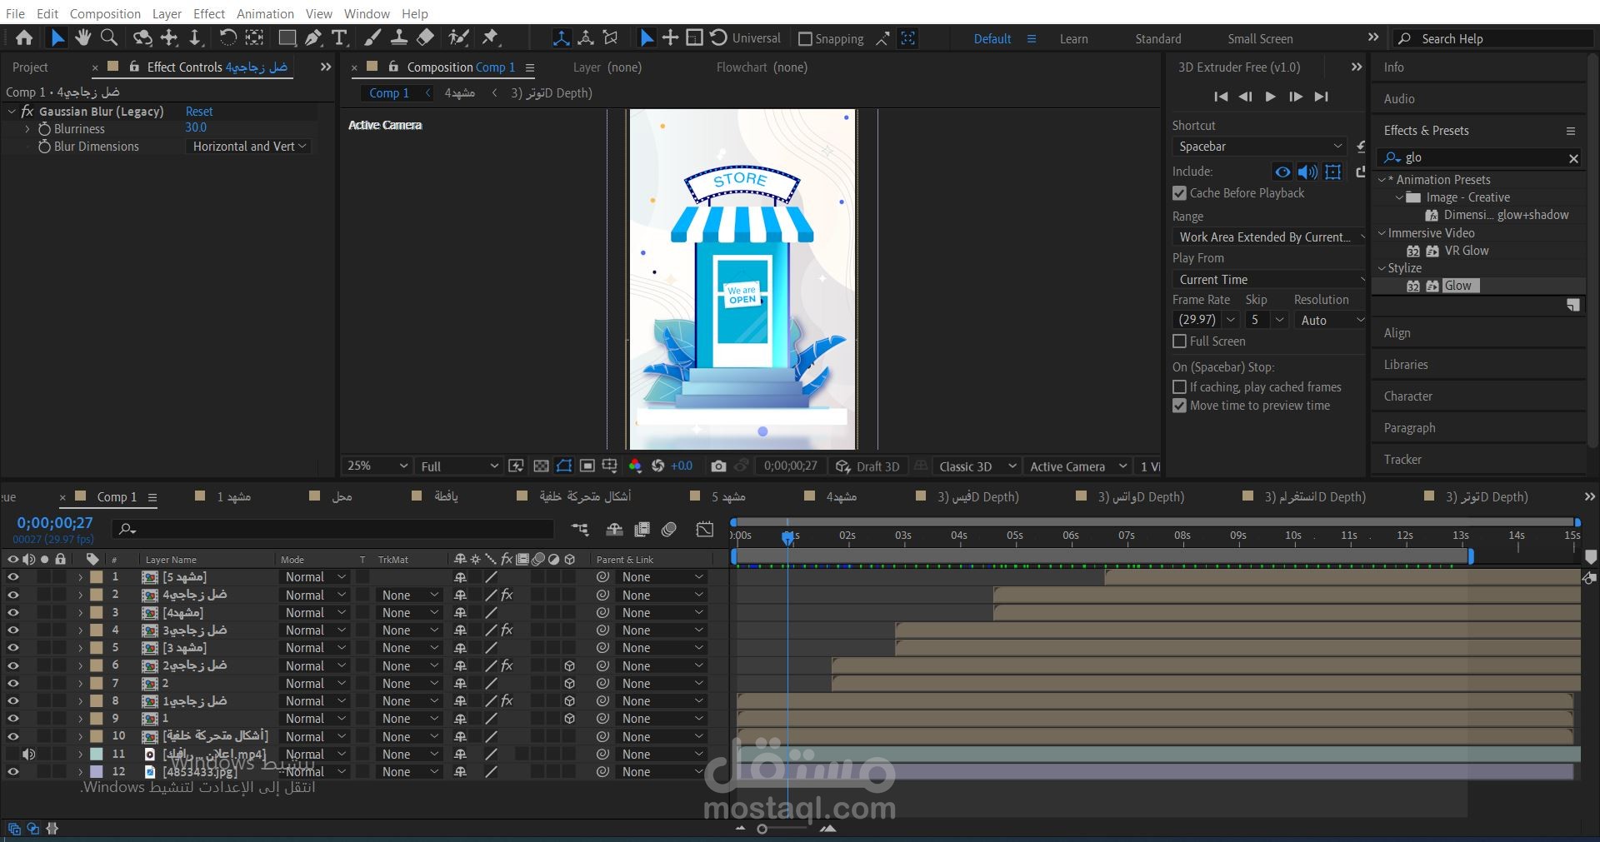Uncheck Cache Before Playback
This screenshot has height=842, width=1600.
point(1179,193)
